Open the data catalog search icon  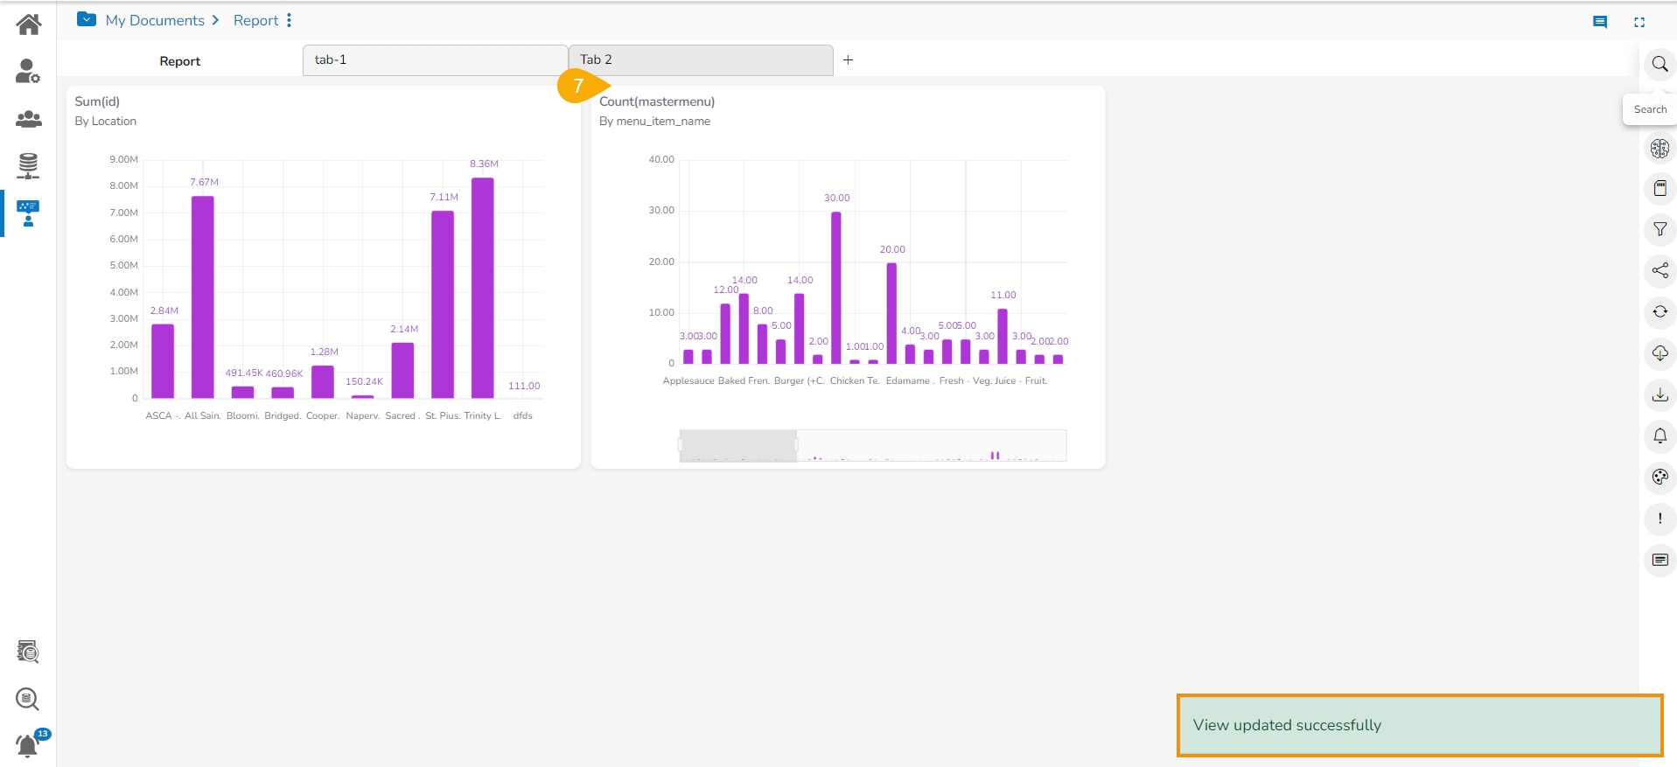[x=28, y=652]
